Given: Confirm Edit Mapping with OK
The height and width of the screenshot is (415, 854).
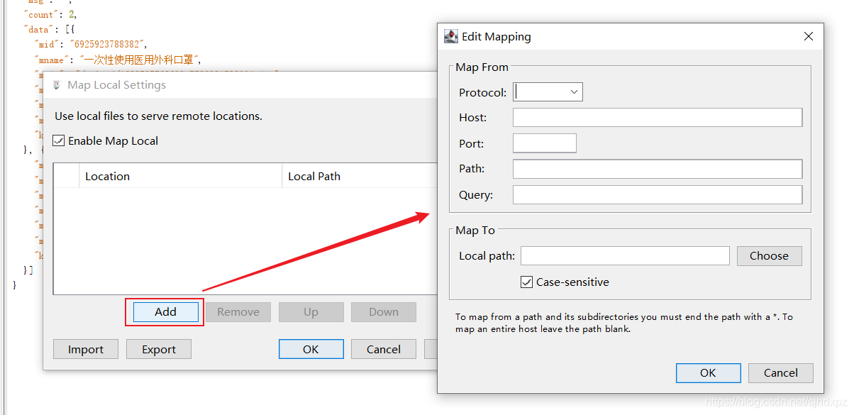Looking at the screenshot, I should (708, 373).
